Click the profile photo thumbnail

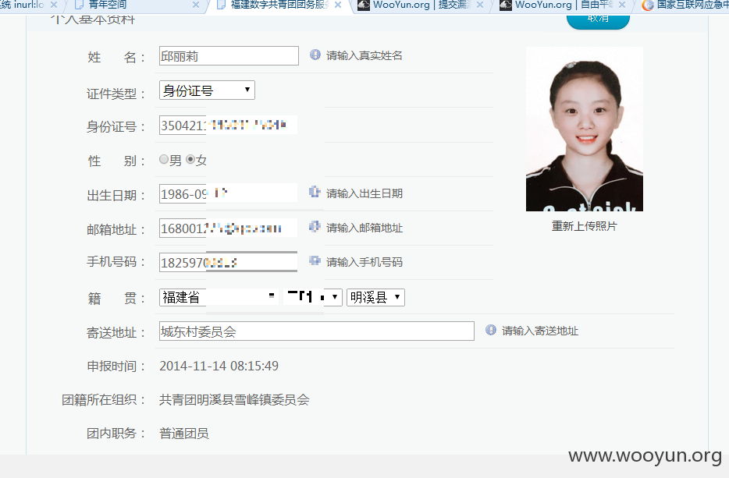pos(585,129)
